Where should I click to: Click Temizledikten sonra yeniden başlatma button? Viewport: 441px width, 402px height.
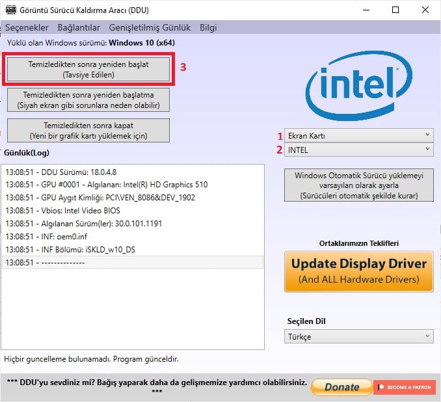tap(88, 100)
